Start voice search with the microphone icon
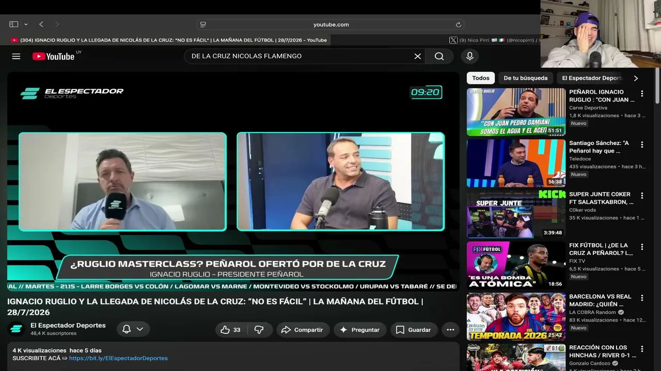Image resolution: width=661 pixels, height=371 pixels. click(x=469, y=56)
